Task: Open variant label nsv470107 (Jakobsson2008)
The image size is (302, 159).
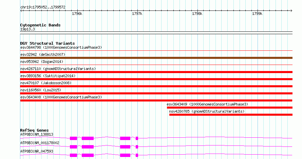Action: [46, 83]
